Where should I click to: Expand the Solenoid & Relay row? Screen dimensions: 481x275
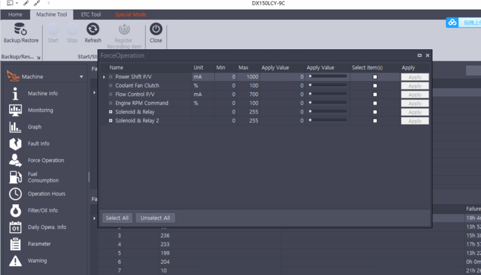coord(111,112)
